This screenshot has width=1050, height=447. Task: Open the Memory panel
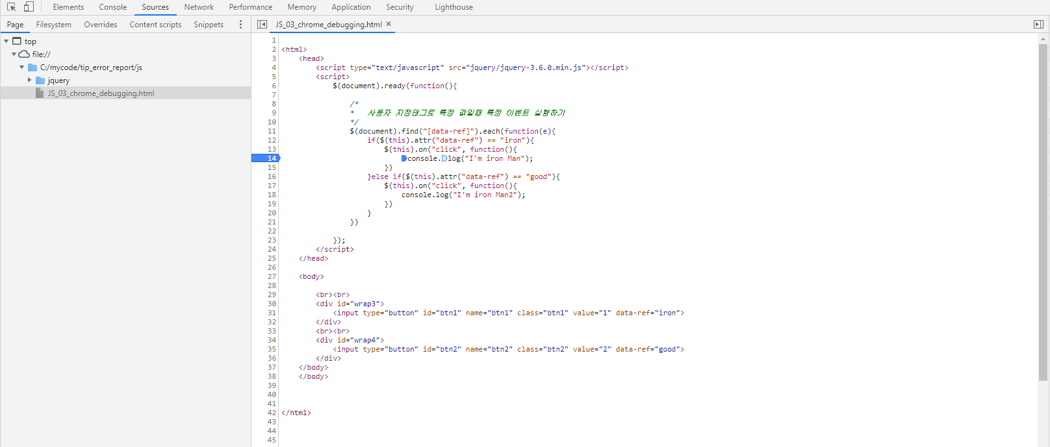point(302,7)
